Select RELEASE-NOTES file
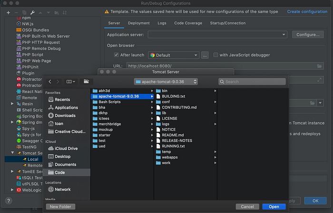The width and height of the screenshot is (333, 213). click(x=186, y=140)
